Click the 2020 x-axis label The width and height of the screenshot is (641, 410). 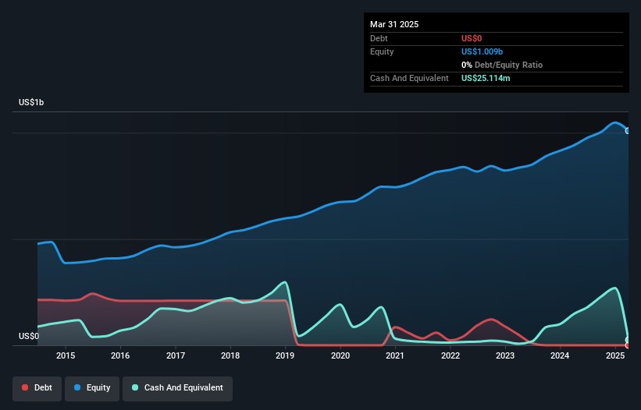(x=340, y=356)
